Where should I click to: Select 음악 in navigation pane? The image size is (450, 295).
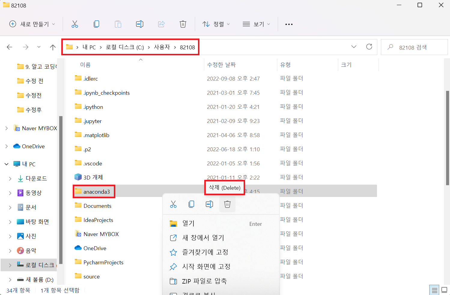(31, 251)
